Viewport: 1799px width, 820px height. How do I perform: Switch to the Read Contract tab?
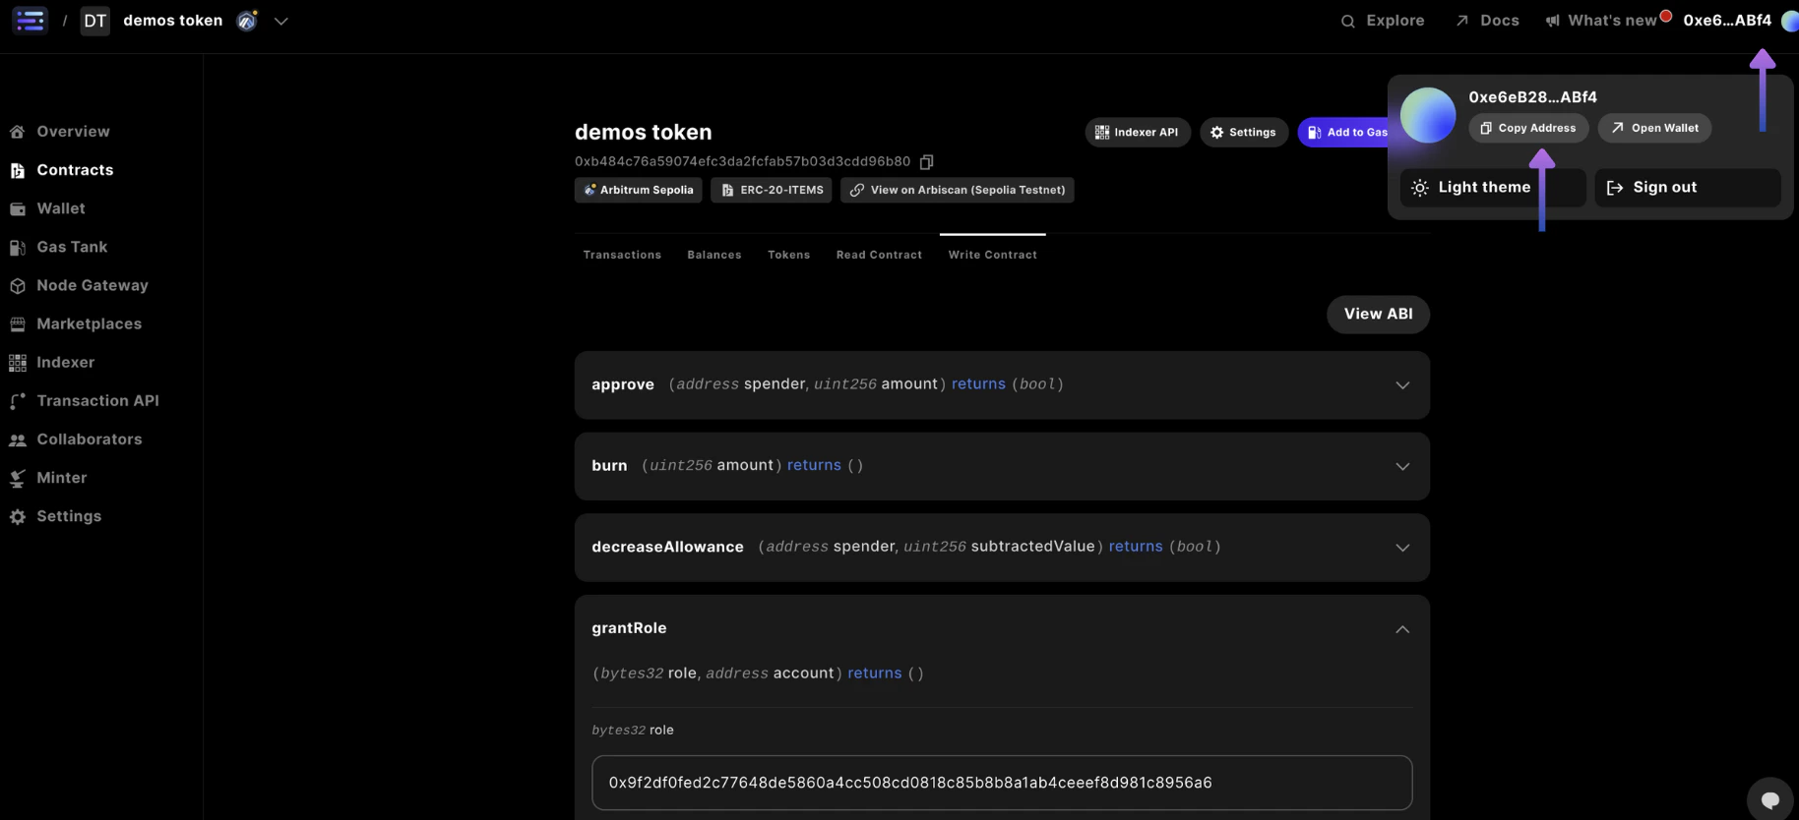879,255
